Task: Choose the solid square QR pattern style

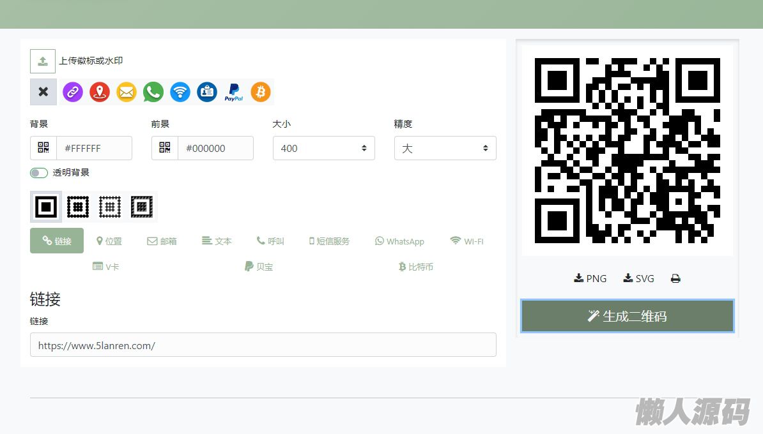Action: (x=46, y=207)
